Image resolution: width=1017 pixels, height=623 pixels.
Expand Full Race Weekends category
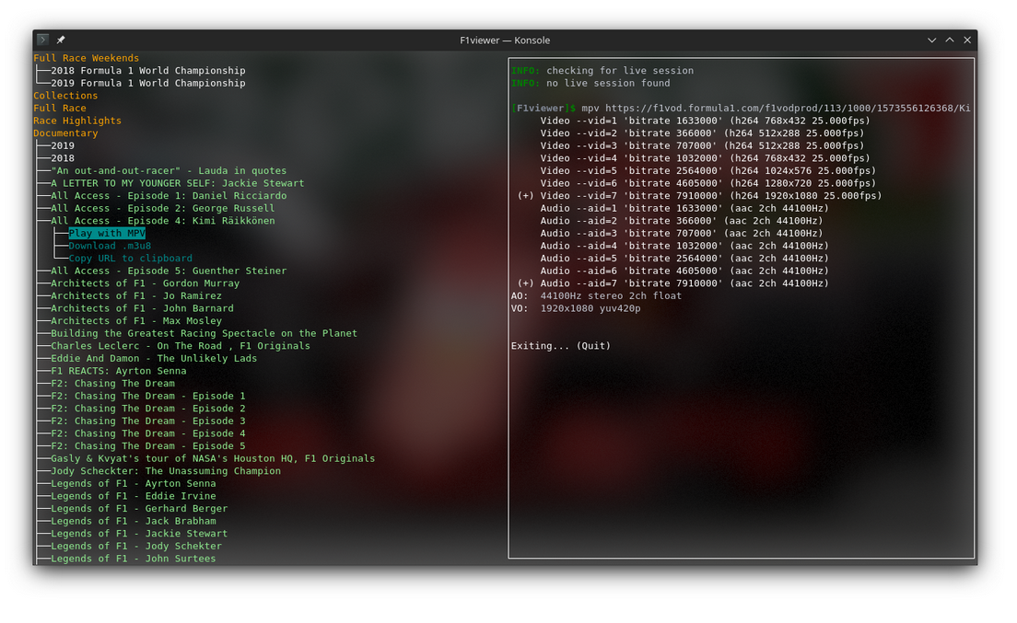tap(87, 58)
